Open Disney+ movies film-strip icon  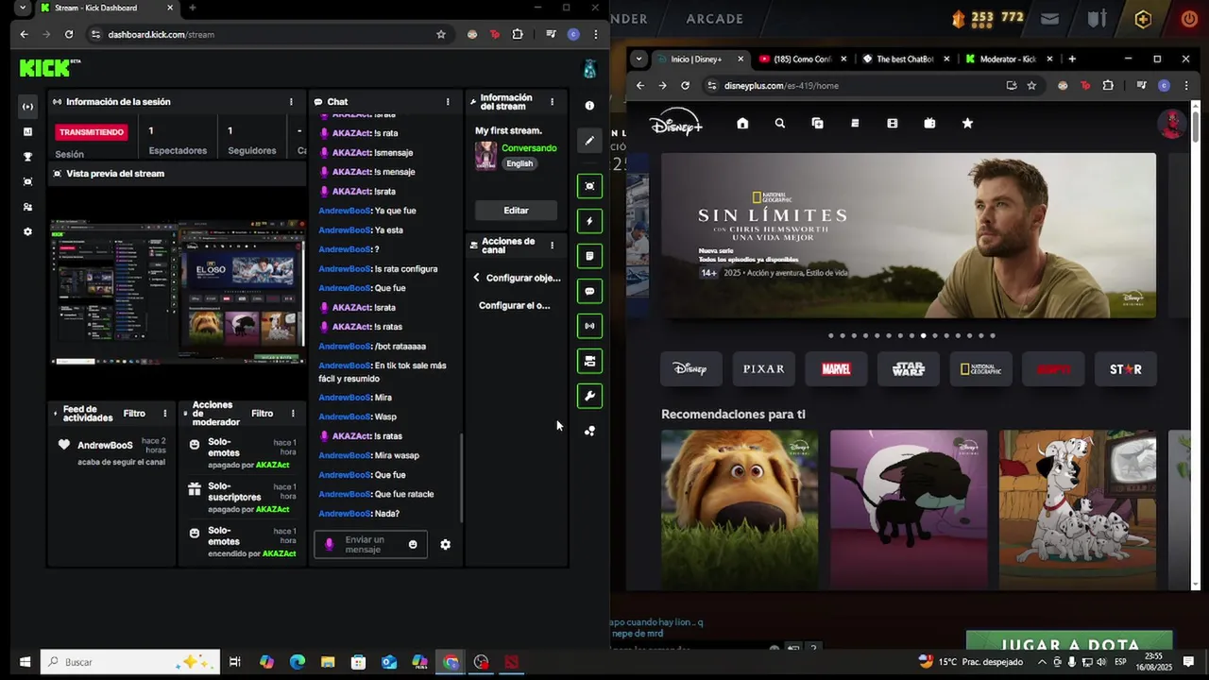(893, 123)
